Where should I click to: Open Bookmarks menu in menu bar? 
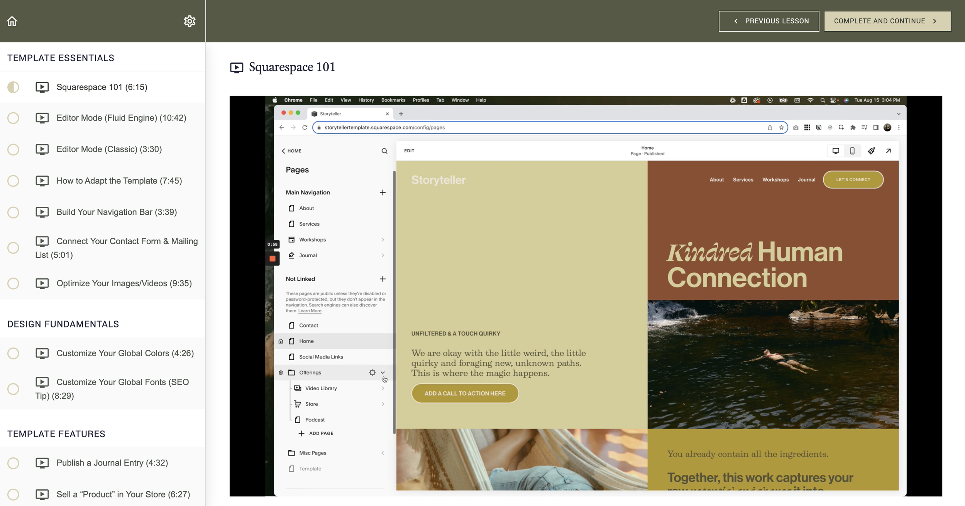393,100
